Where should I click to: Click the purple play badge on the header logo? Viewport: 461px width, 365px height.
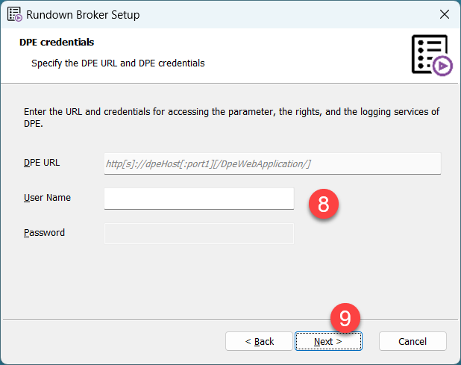pos(442,66)
